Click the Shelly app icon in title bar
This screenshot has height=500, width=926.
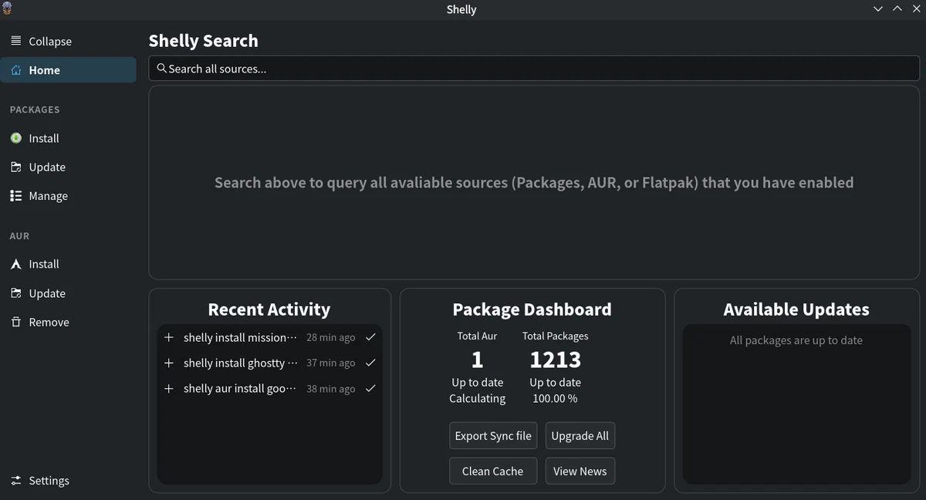(x=8, y=8)
